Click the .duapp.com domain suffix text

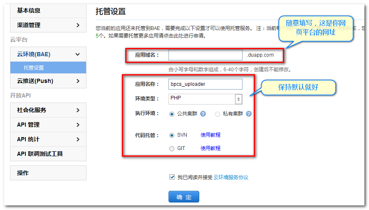tap(260, 55)
